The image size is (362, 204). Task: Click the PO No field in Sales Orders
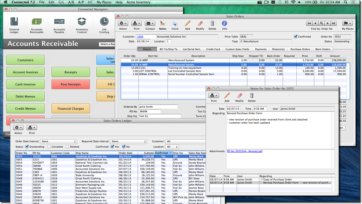(x=150, y=111)
